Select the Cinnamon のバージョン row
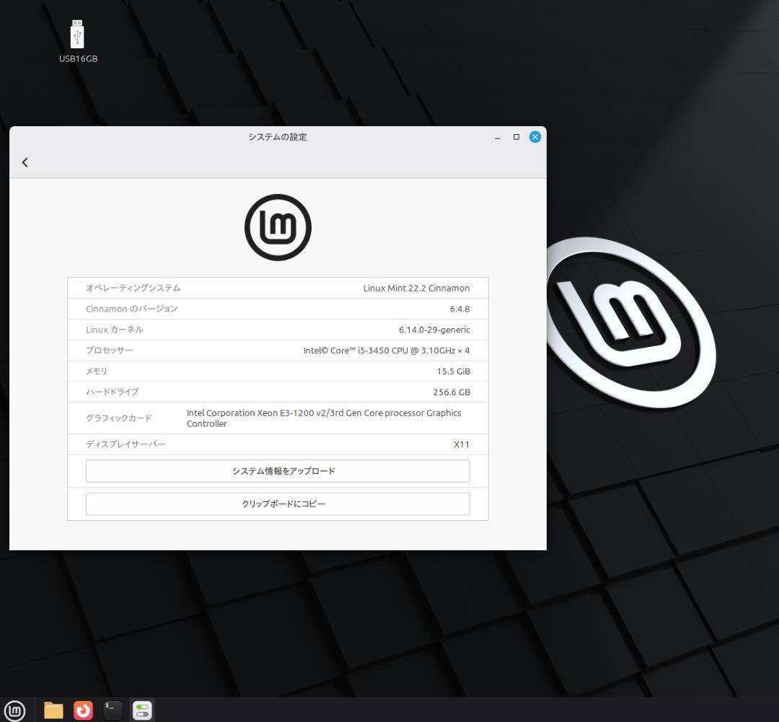 (x=278, y=309)
